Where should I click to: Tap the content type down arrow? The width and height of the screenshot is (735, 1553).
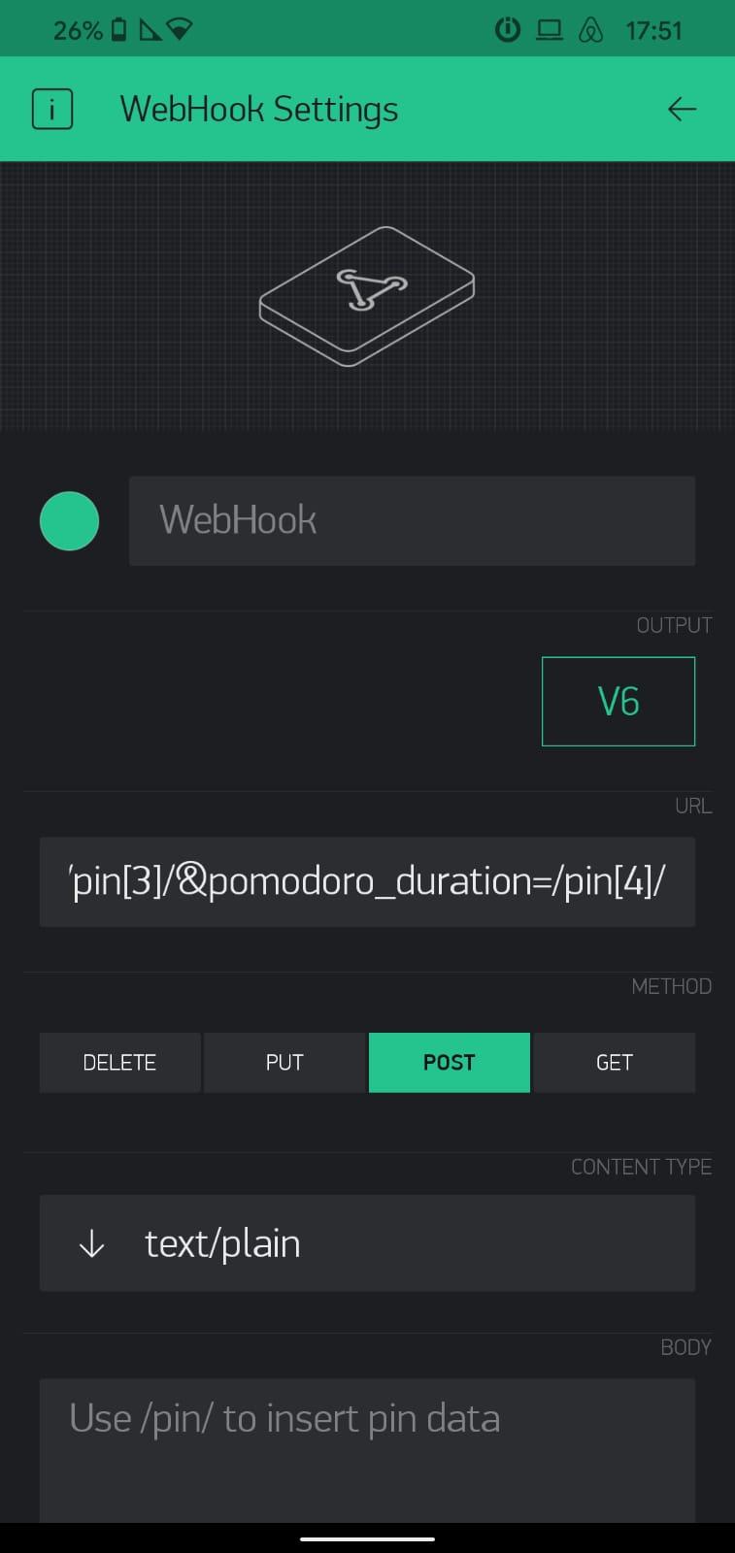(90, 1243)
